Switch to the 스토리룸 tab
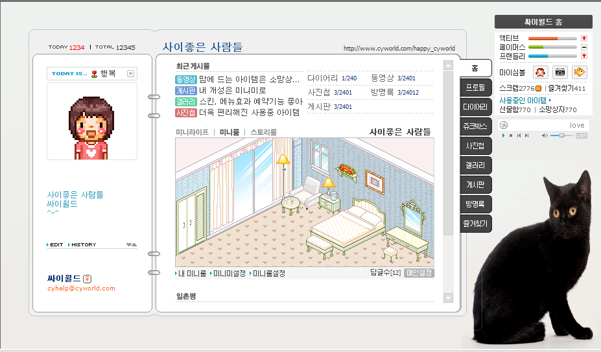This screenshot has height=352, width=601. pos(263,132)
